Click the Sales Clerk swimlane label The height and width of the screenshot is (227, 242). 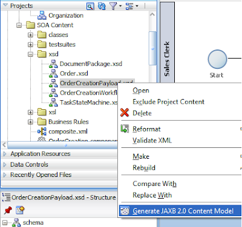(167, 59)
